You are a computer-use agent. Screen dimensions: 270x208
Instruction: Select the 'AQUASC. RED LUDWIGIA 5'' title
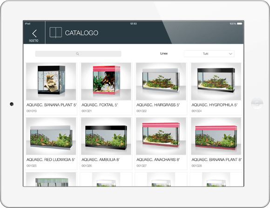[51, 160]
